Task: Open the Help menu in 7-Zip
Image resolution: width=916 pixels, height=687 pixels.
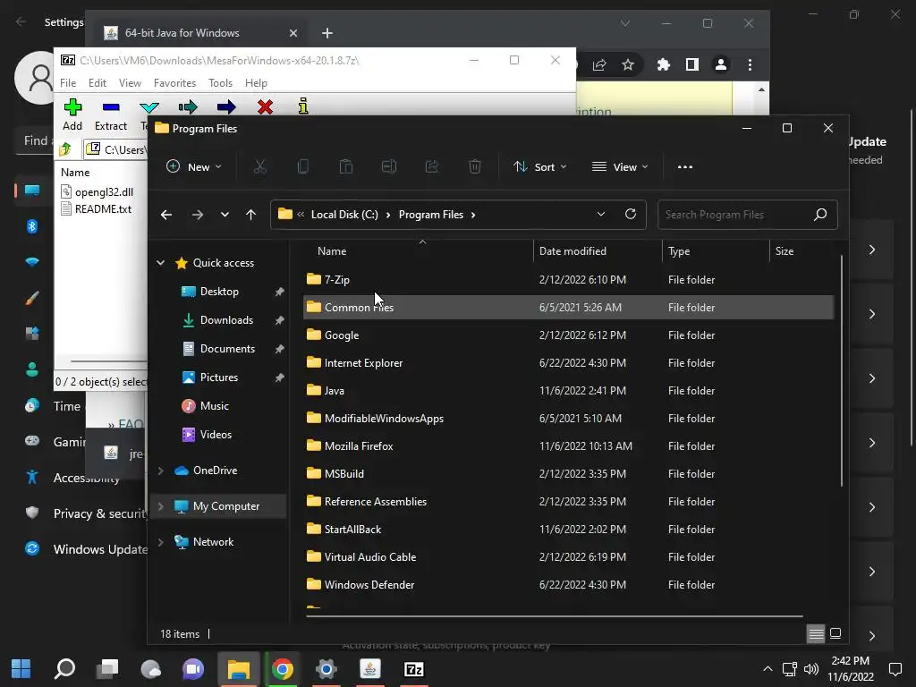Action: click(256, 83)
